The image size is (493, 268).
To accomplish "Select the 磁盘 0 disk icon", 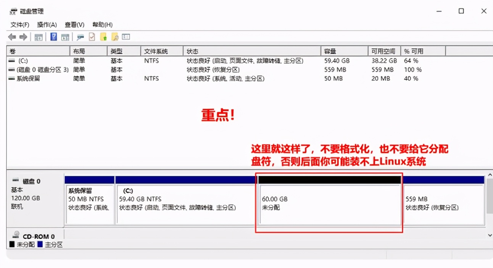I will click(x=16, y=181).
